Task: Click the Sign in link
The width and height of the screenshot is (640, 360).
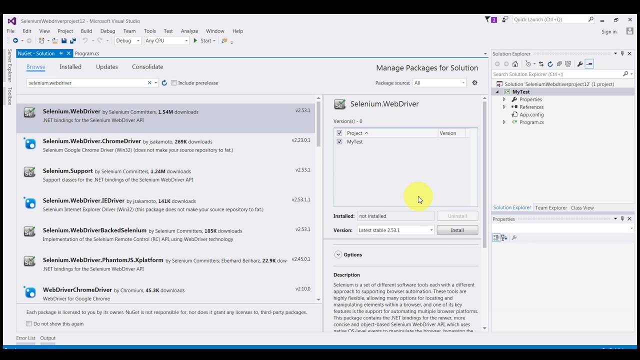Action: coord(609,31)
